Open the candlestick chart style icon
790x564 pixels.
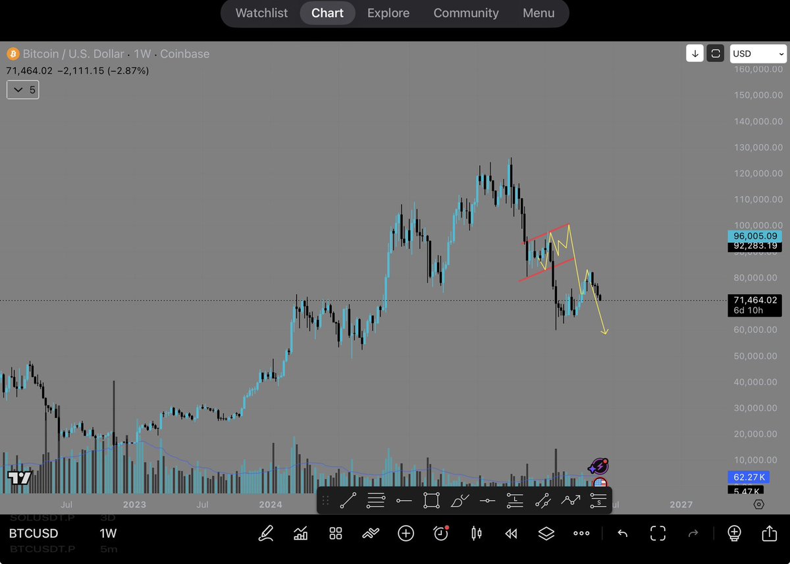(476, 533)
